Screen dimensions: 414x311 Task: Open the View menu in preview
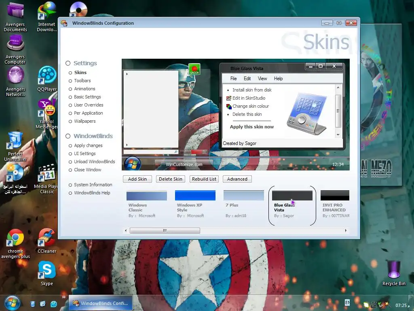262,79
